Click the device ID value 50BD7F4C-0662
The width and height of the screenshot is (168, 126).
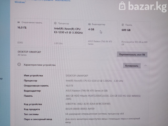tap(88, 104)
